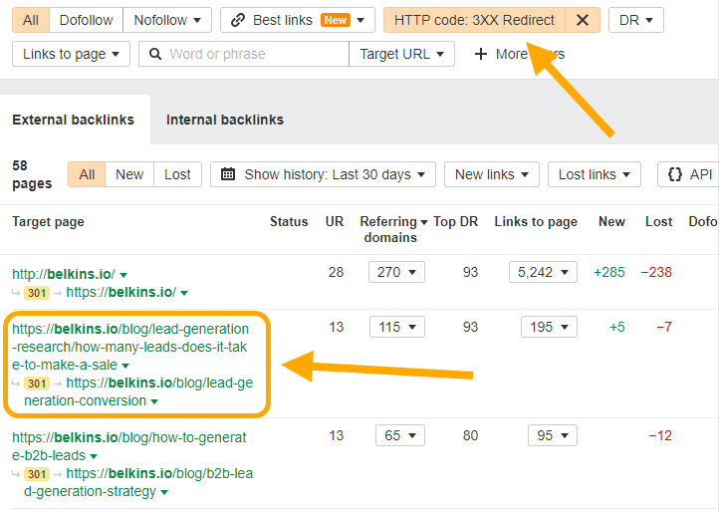719x512 pixels.
Task: Remove the HTTP code 3XX Redirect filter
Action: point(583,19)
